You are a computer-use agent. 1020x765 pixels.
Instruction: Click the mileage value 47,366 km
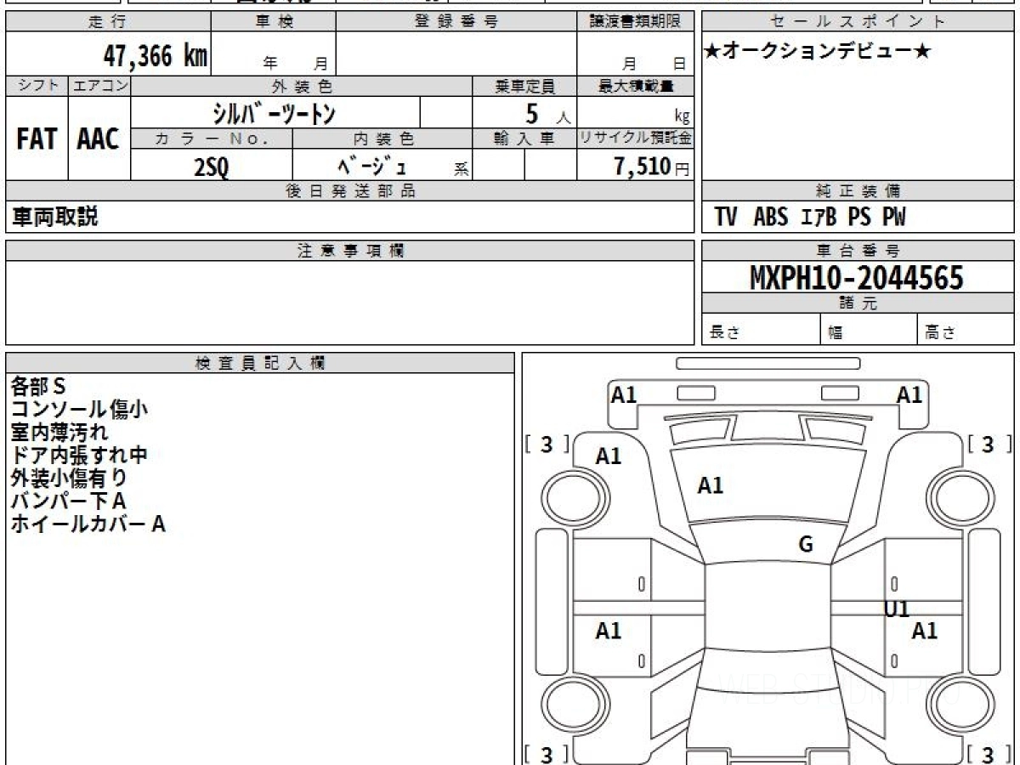(x=155, y=57)
